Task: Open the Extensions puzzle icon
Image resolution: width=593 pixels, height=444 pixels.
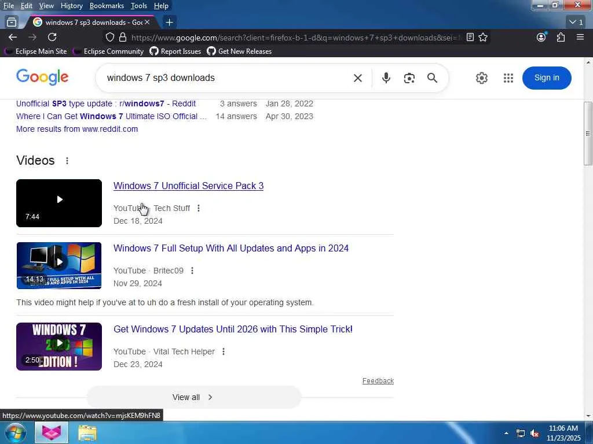Action: 561,37
